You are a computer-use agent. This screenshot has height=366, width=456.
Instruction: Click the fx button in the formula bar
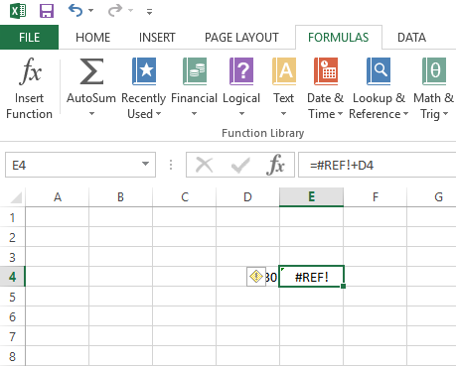(275, 165)
